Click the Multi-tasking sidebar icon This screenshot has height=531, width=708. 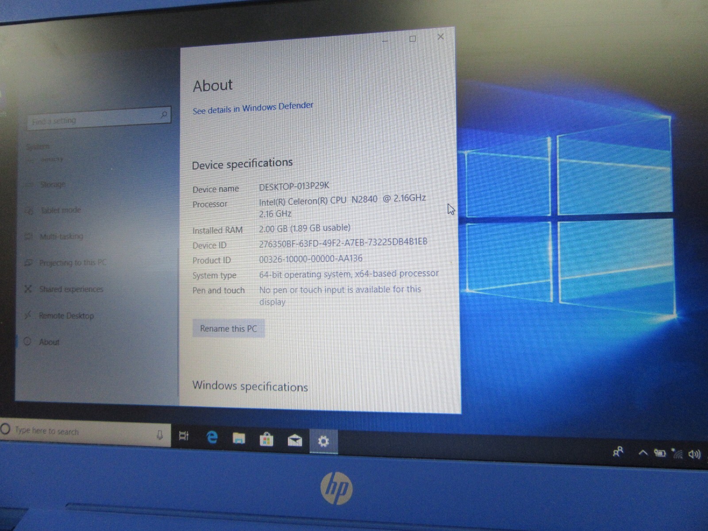[x=29, y=237]
